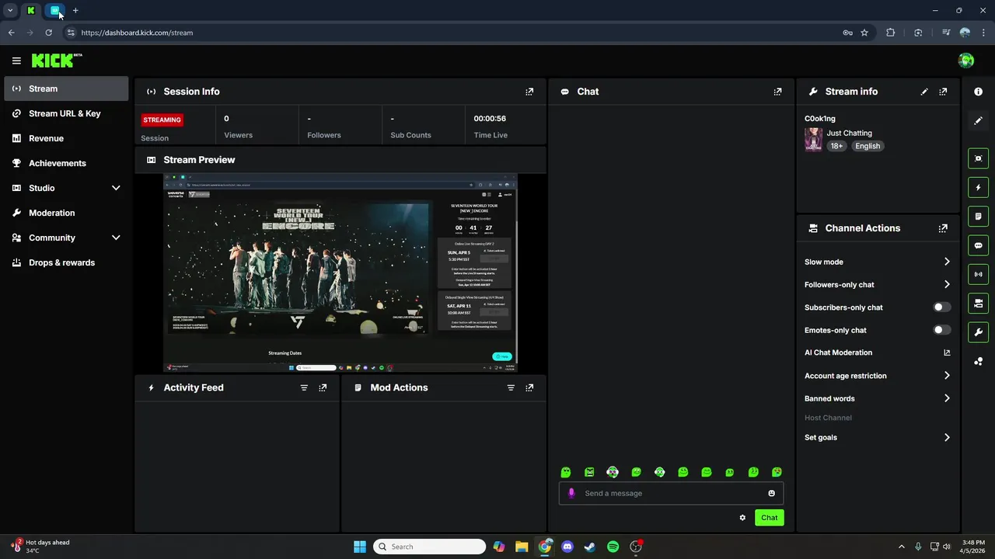Open Mod Actions filter options

pos(511,387)
